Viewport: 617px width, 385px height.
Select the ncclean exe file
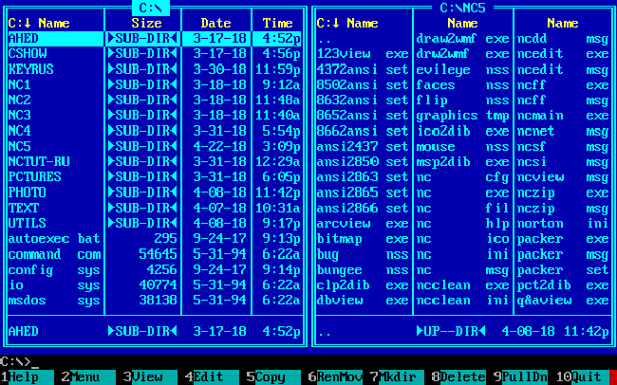(x=463, y=285)
